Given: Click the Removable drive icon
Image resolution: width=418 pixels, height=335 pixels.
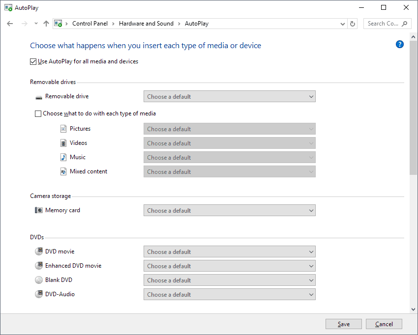Looking at the screenshot, I should tap(38, 97).
